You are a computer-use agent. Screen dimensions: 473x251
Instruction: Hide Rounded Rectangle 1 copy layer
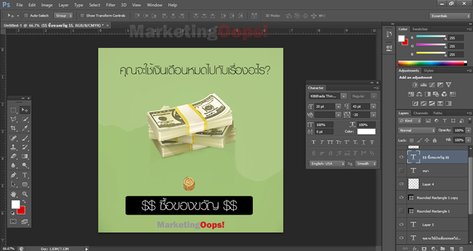tap(401, 198)
